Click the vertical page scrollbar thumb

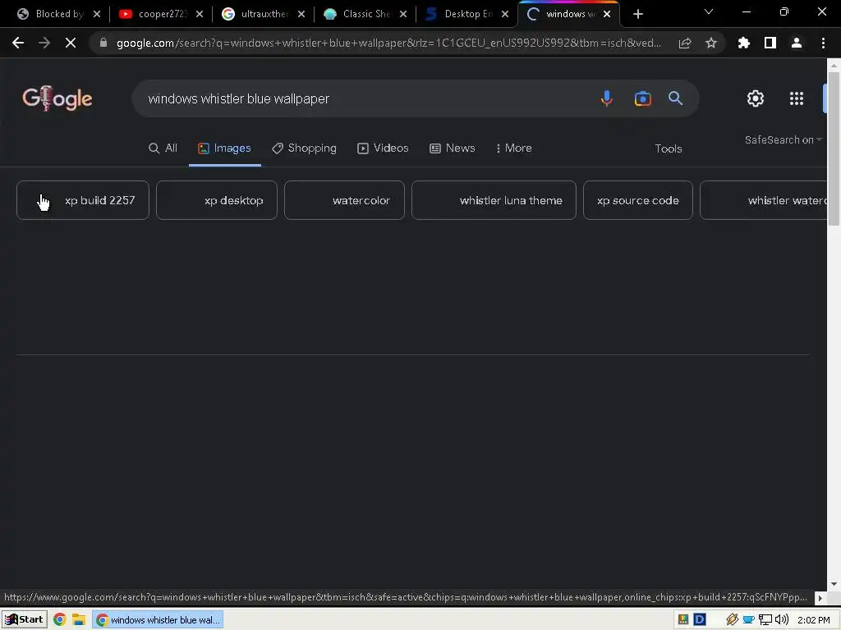834,148
